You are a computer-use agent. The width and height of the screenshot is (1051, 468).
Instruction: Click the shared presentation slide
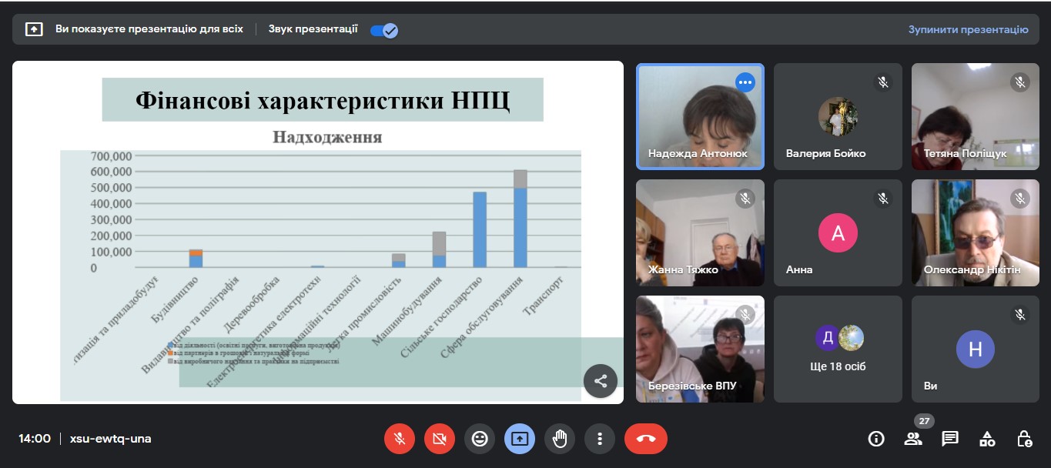point(317,231)
